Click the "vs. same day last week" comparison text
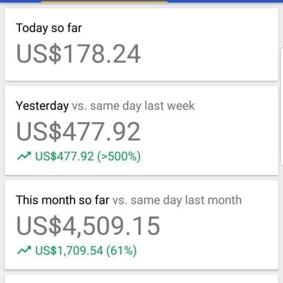 click(x=134, y=106)
